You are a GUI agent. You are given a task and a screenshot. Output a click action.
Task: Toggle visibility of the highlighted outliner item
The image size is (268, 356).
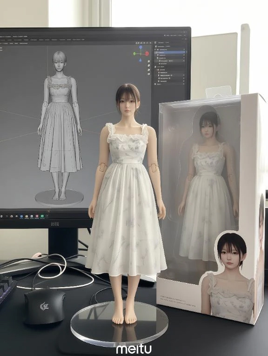click(184, 52)
